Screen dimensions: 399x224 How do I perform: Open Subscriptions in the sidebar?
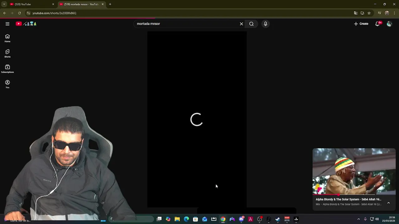[7, 69]
